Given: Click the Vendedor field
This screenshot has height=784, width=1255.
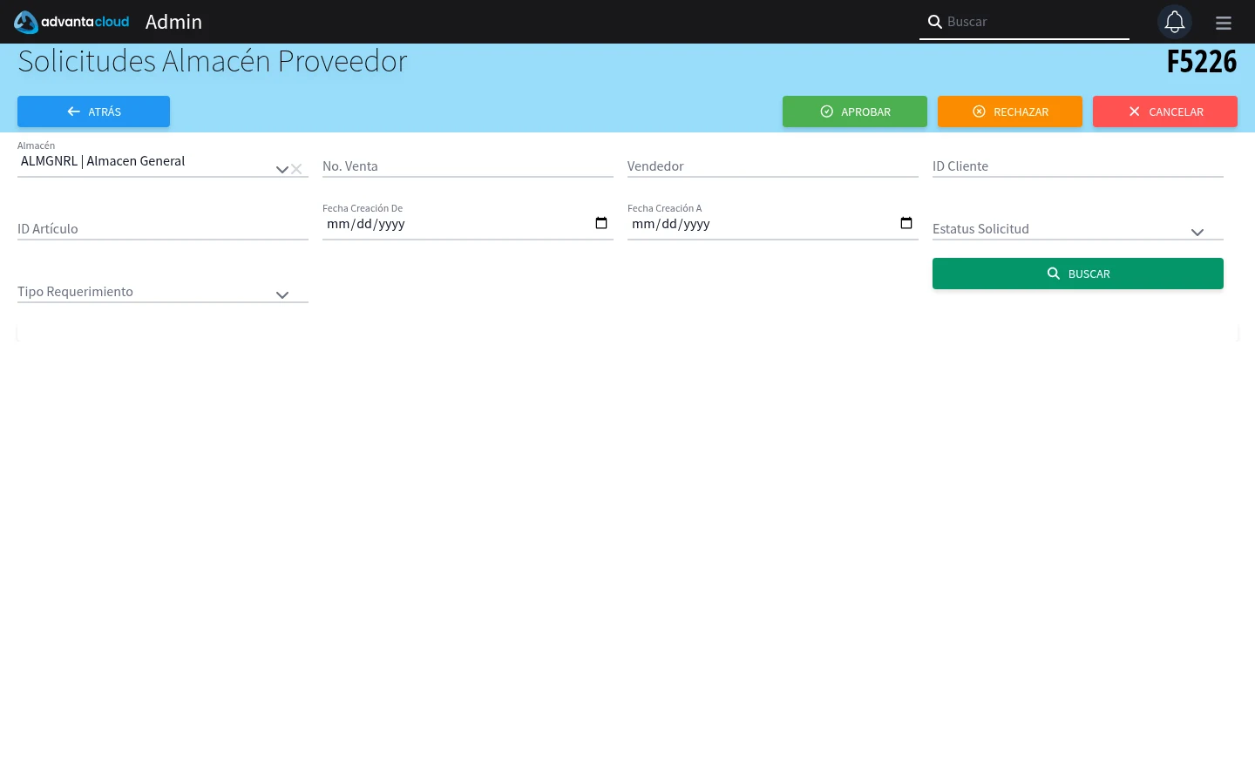Looking at the screenshot, I should pos(773,166).
